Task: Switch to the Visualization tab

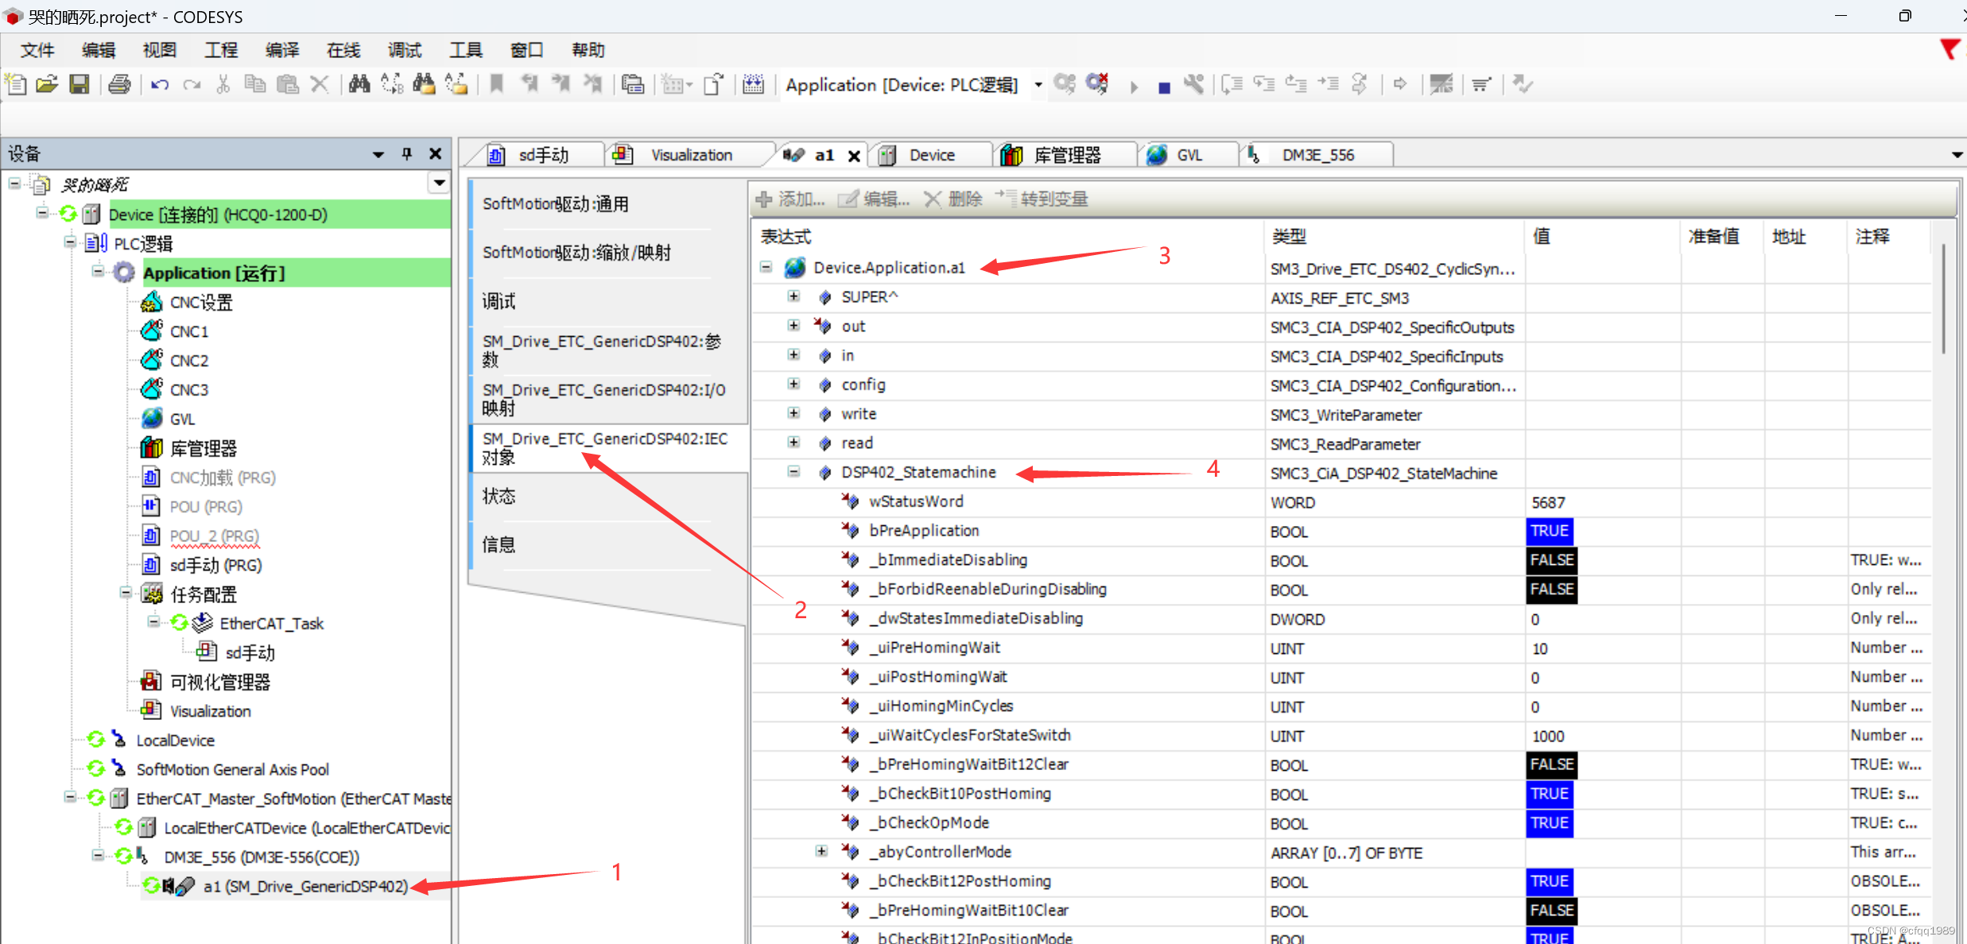Action: (690, 155)
